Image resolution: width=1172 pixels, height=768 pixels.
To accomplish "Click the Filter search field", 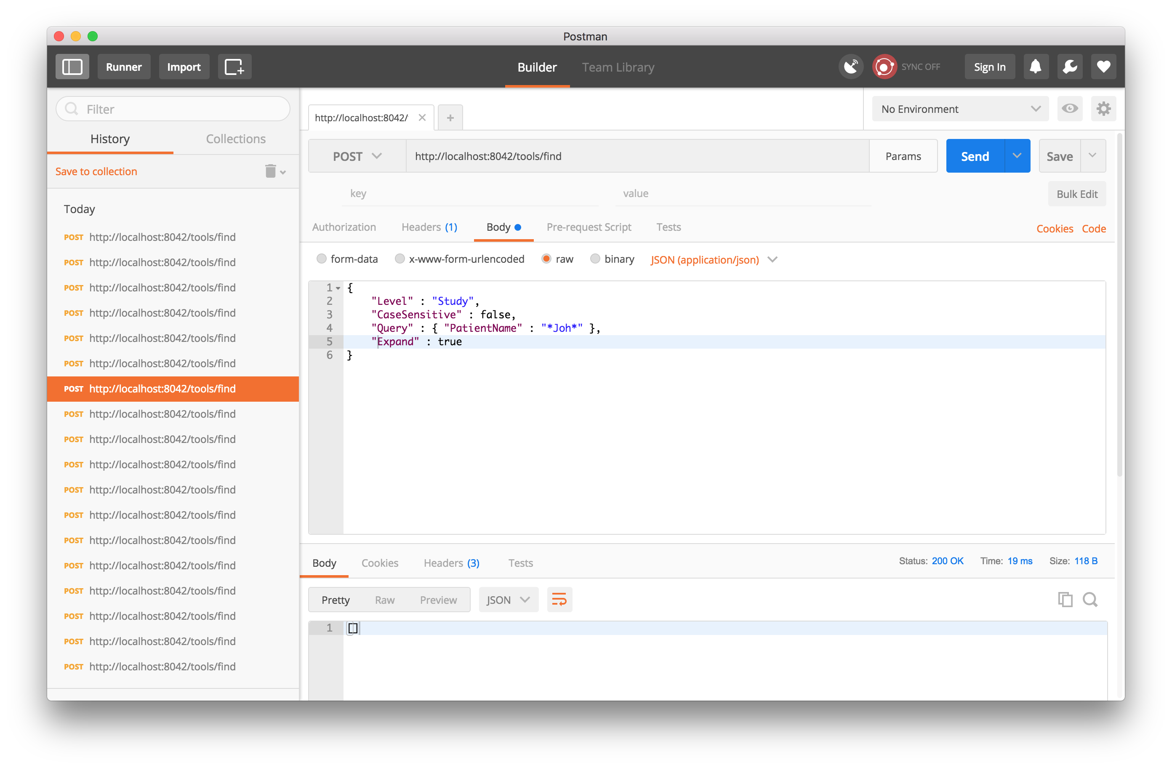I will coord(173,109).
